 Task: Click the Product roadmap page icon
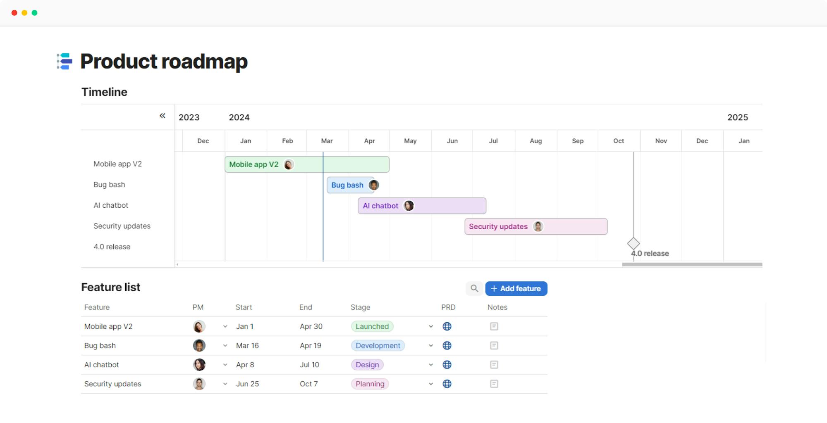65,61
